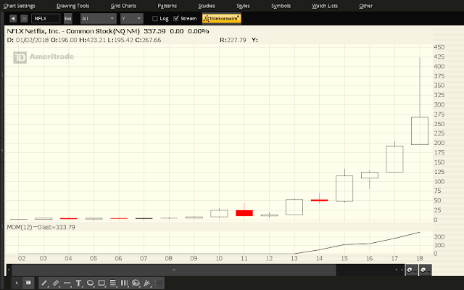Select the vertical time lines tool
Viewport: 464px width, 290px height.
pyautogui.click(x=124, y=283)
